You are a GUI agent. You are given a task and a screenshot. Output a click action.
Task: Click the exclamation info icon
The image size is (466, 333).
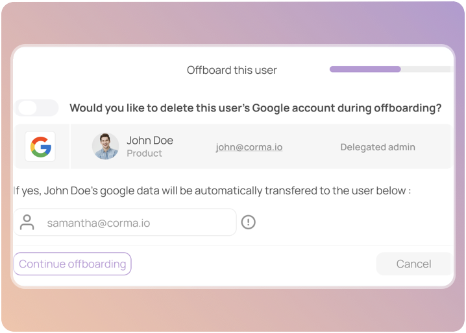coord(248,222)
